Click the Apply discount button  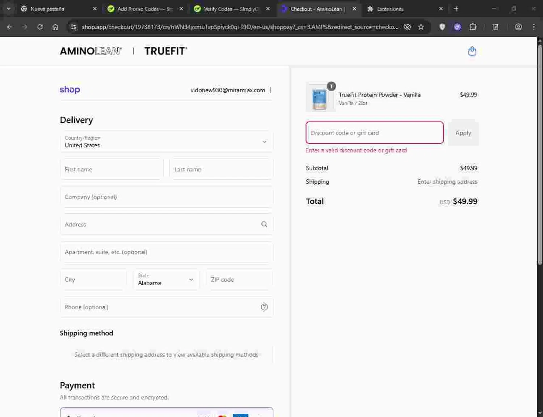[463, 133]
